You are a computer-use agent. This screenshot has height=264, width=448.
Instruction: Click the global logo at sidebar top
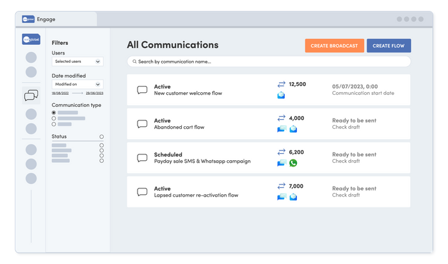[x=31, y=40]
